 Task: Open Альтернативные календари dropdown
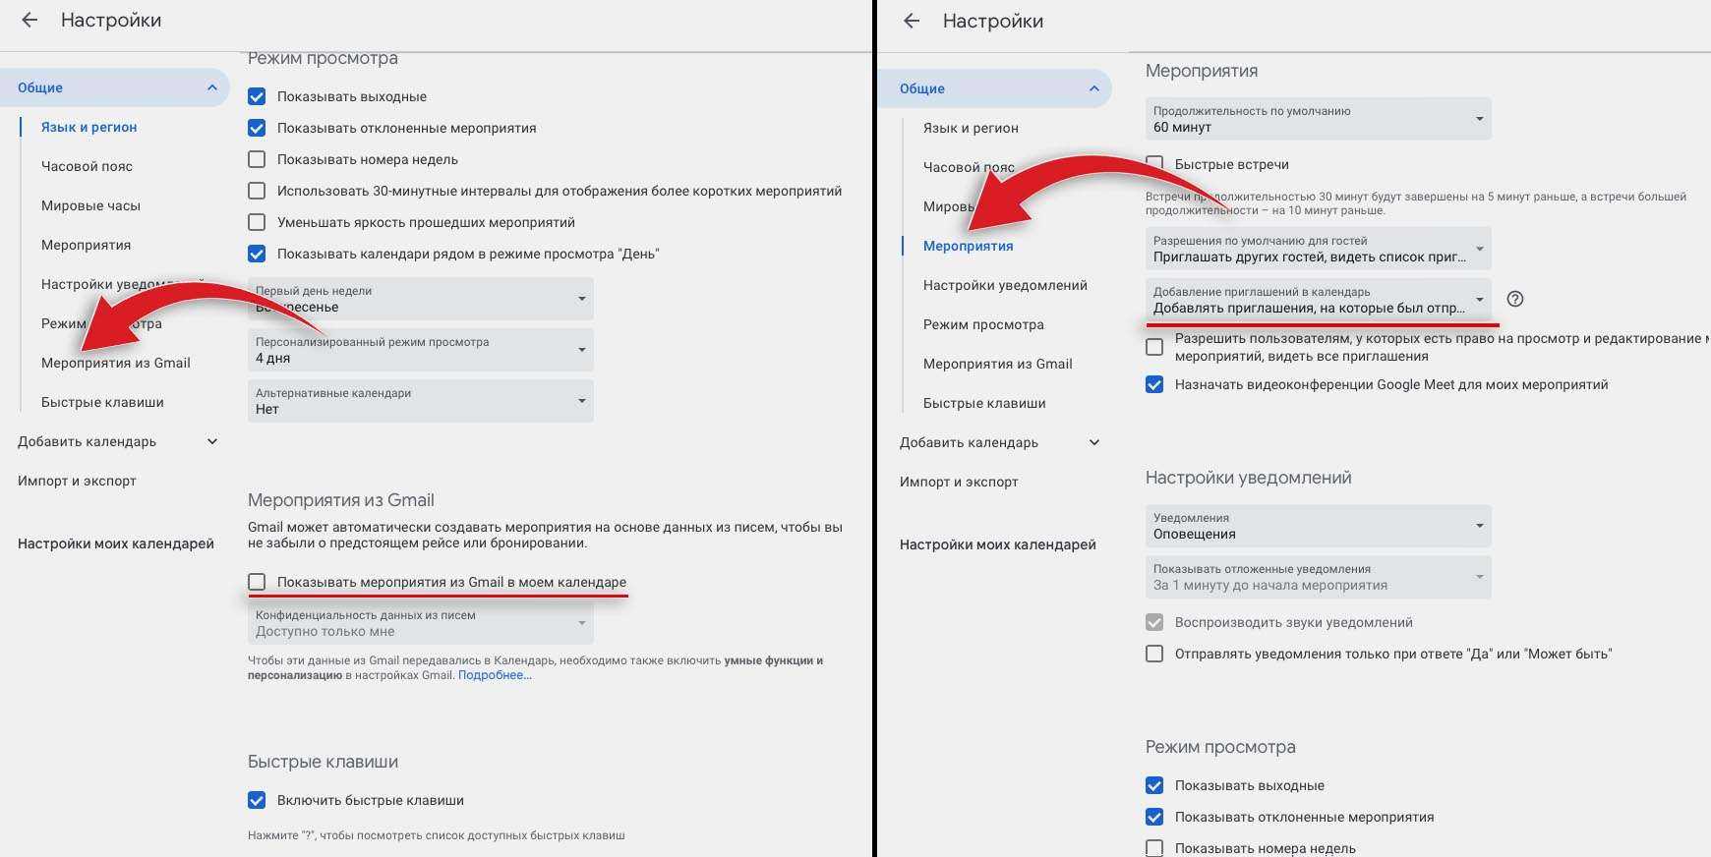pos(420,401)
